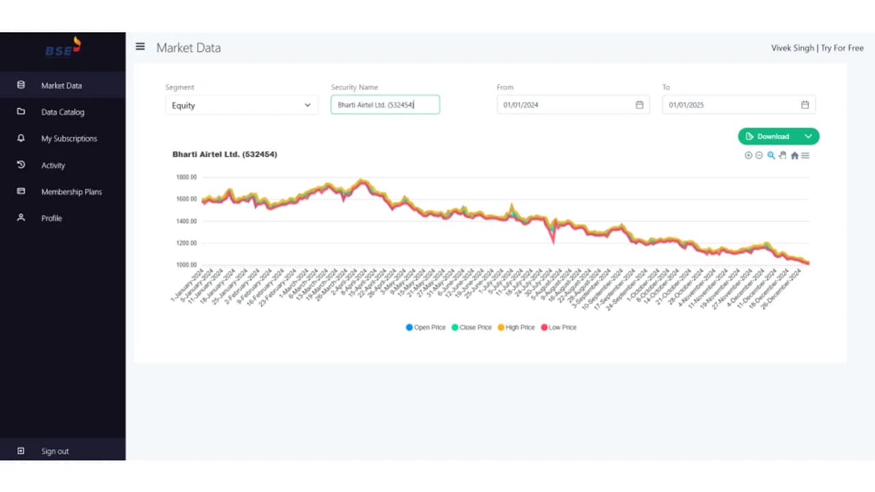This screenshot has width=875, height=492.
Task: Click the 1400.00 y-axis label
Action: tap(186, 221)
